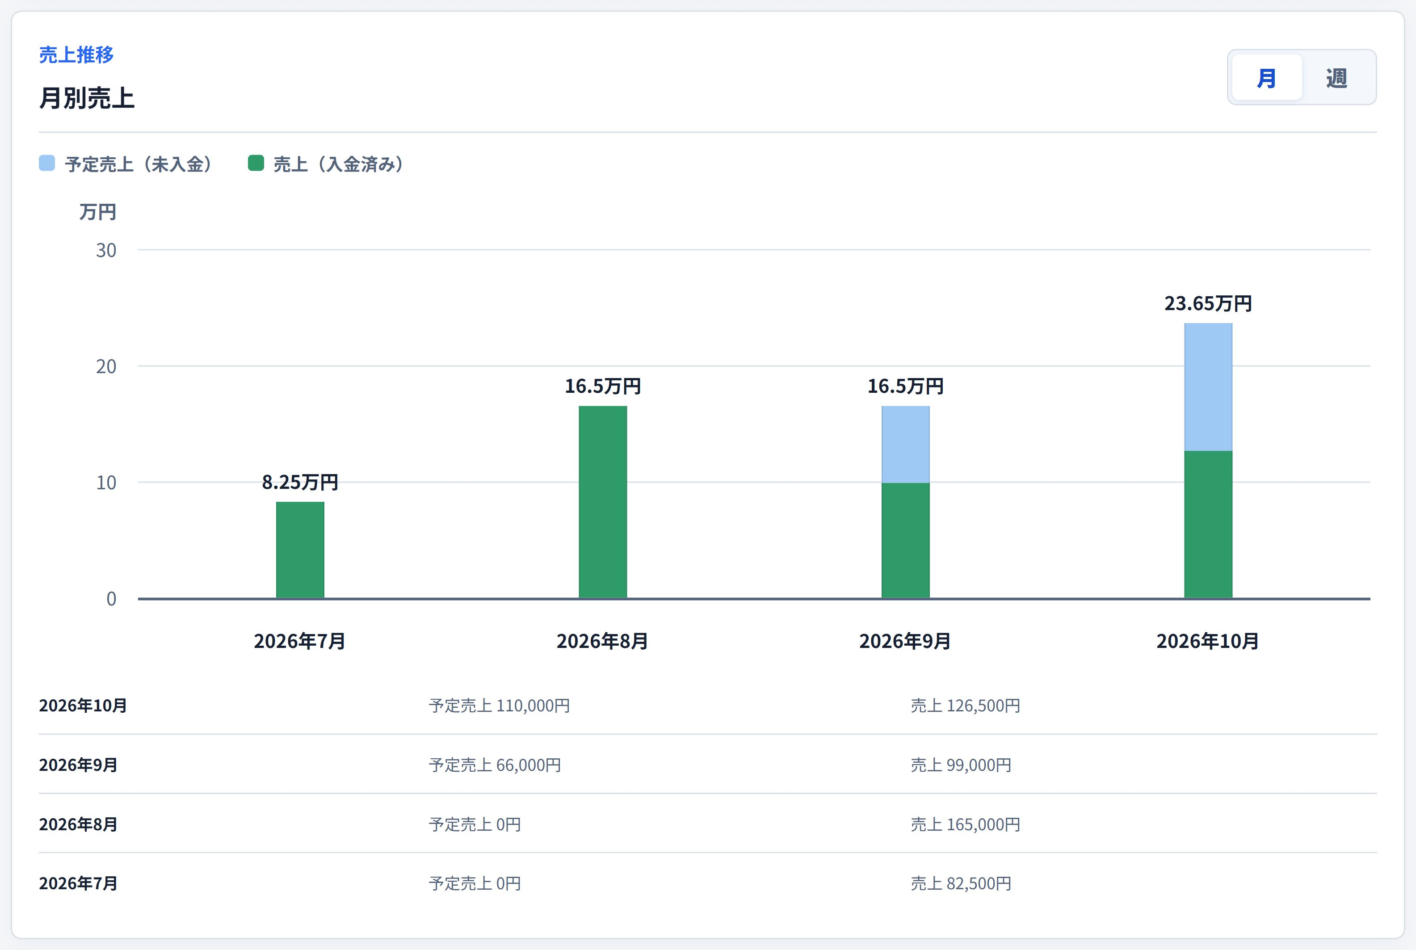
Task: Switch to the 月 (monthly) view tab
Action: pyautogui.click(x=1266, y=78)
